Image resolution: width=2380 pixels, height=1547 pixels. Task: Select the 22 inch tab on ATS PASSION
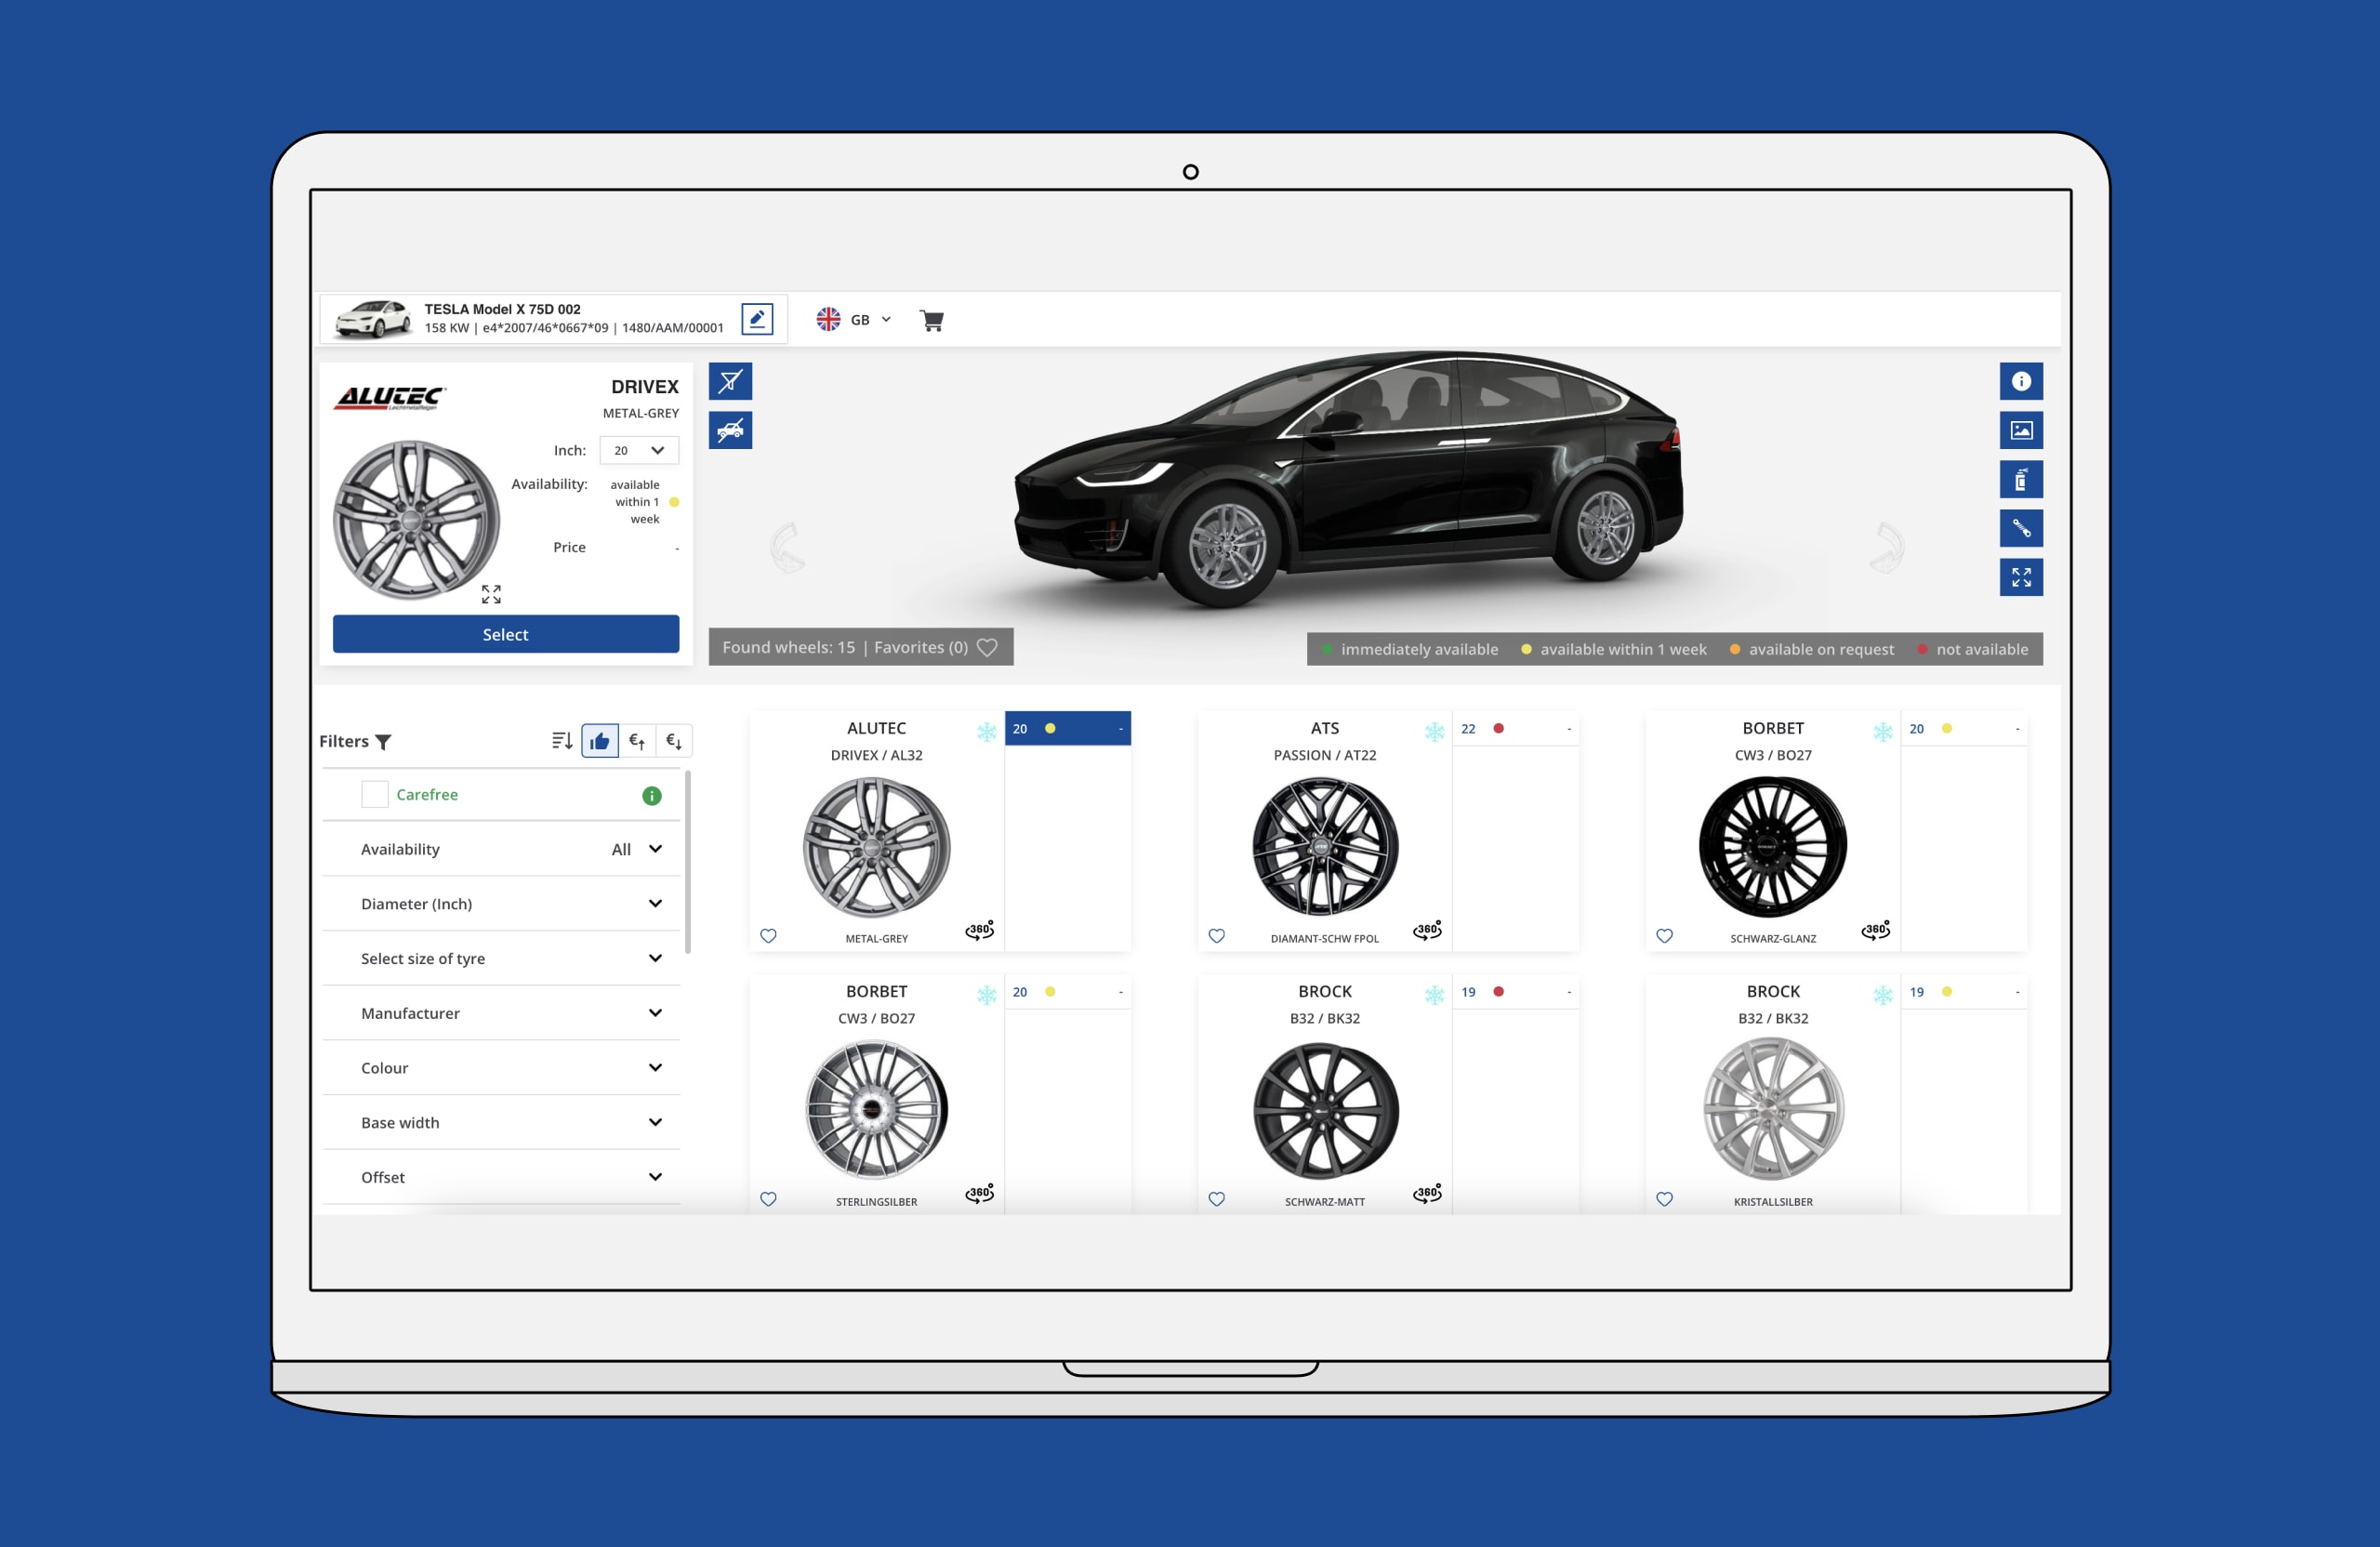tap(1516, 728)
